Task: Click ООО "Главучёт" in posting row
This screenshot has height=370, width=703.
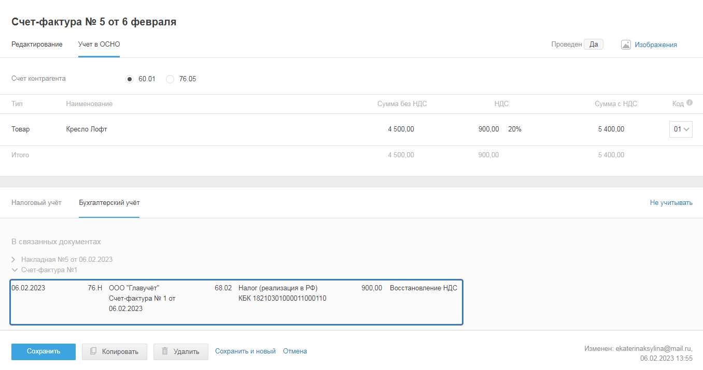Action: [134, 288]
